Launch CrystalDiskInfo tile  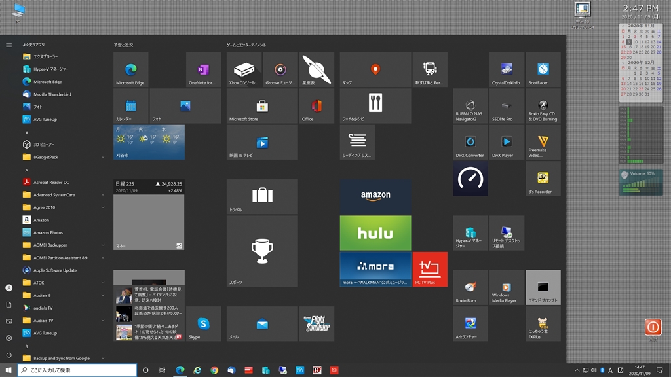click(x=507, y=69)
